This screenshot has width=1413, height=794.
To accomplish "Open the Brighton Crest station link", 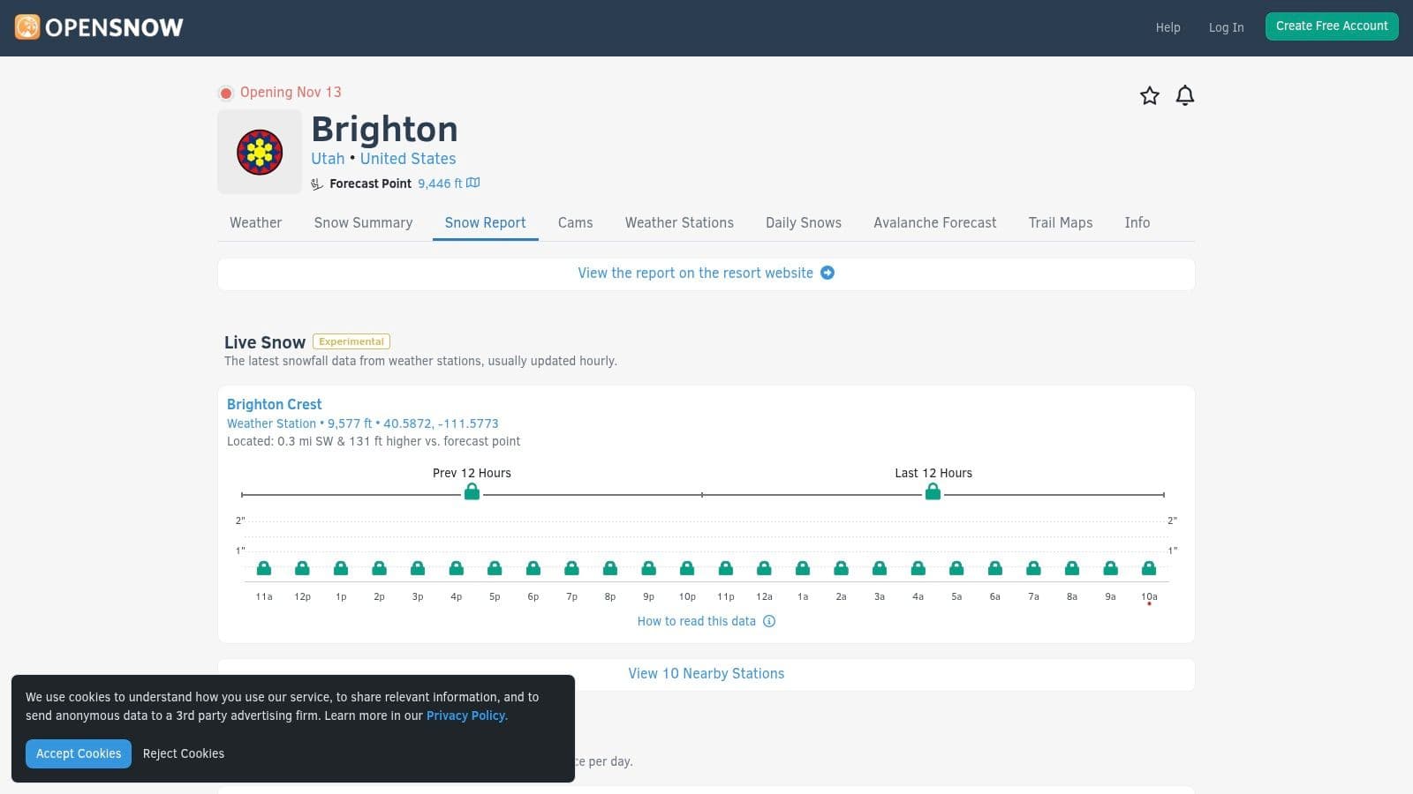I will (x=275, y=404).
